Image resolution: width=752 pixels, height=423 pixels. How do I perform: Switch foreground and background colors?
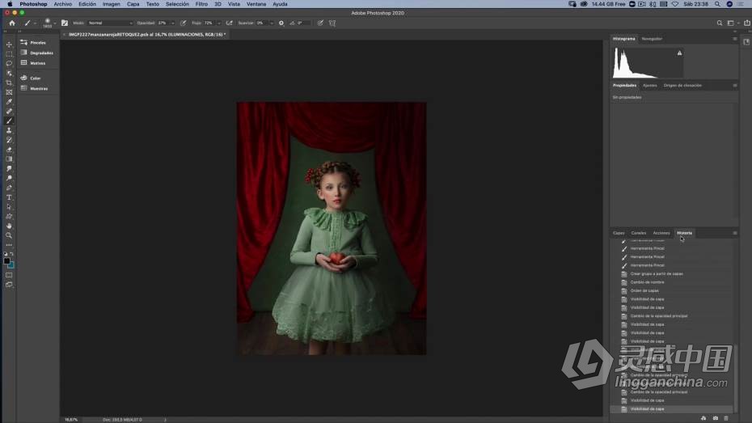coord(12,254)
